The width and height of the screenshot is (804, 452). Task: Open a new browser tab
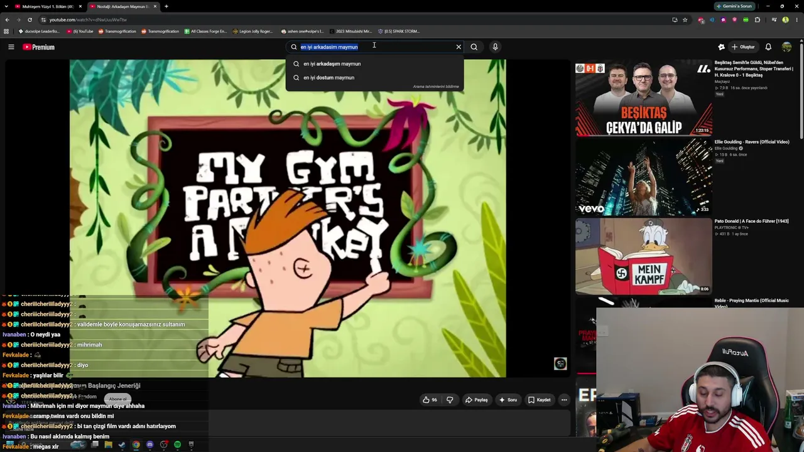166,6
